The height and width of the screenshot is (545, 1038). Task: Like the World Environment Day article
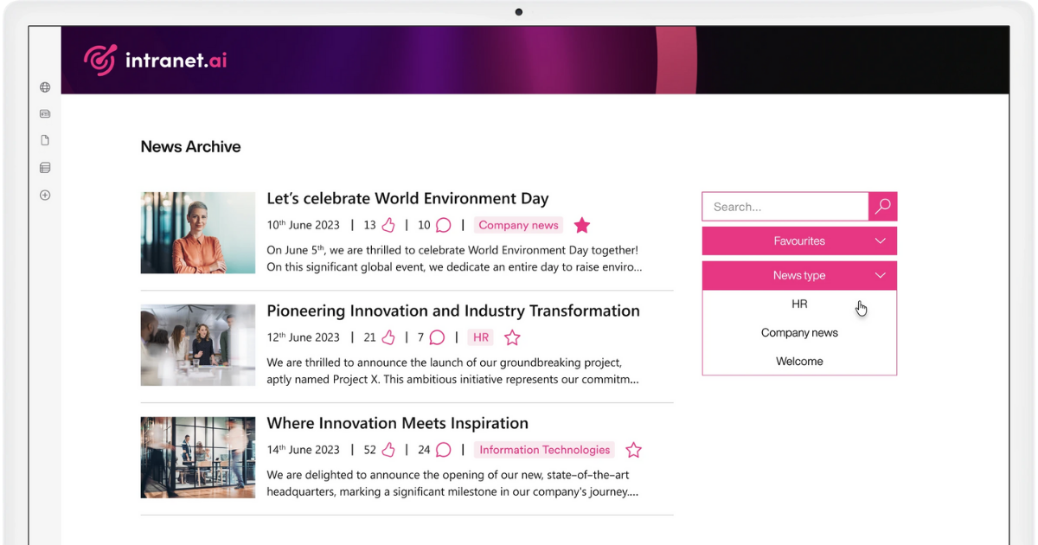coord(388,225)
